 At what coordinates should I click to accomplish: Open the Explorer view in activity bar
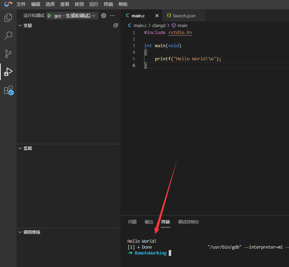pos(8,18)
